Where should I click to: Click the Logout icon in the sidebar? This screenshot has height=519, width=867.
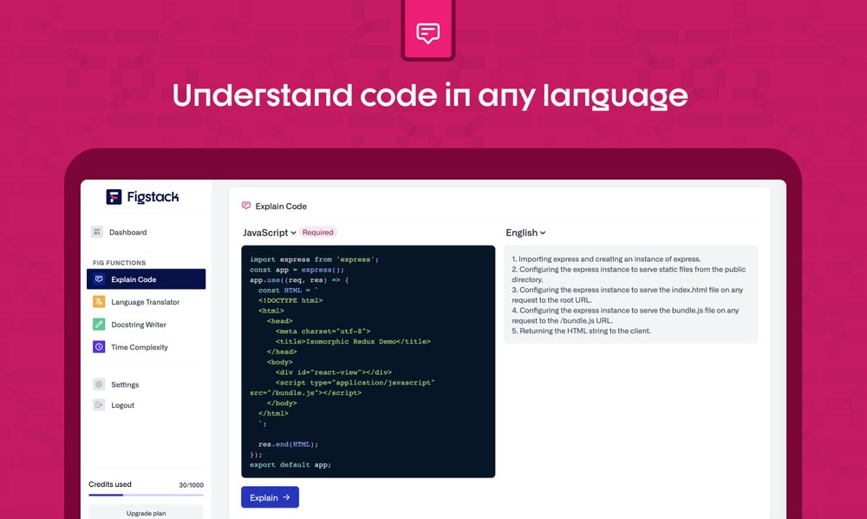point(98,404)
